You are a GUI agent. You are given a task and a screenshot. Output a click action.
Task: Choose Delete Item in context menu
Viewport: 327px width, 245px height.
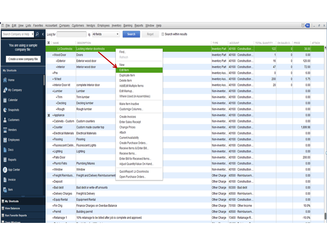click(139, 80)
